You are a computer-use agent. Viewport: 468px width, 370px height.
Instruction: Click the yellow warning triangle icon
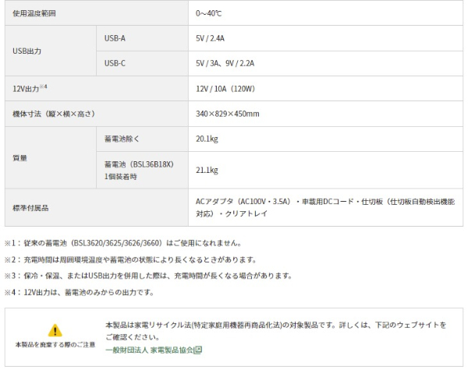click(55, 330)
